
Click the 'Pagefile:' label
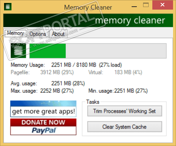[x=20, y=72]
